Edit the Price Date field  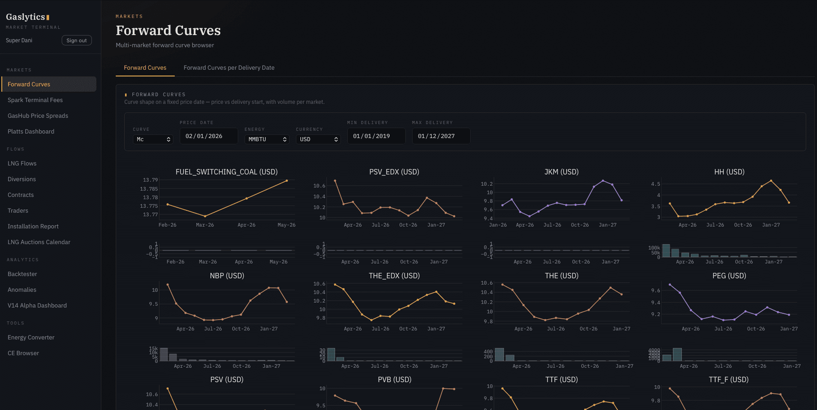coord(209,136)
